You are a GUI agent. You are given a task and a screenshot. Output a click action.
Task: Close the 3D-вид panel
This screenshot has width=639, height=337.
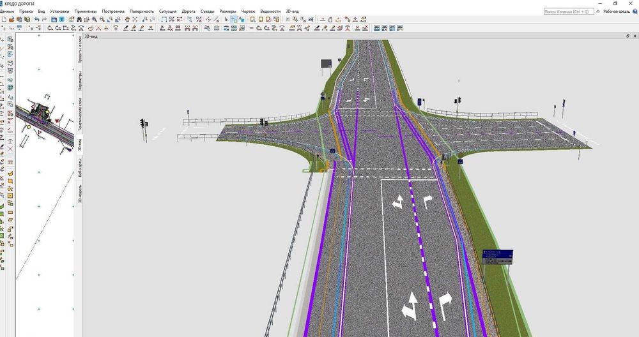coord(635,36)
